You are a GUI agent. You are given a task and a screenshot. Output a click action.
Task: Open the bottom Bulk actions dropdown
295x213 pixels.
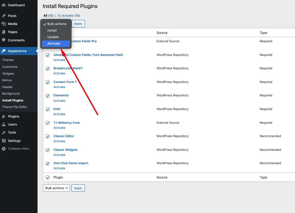[x=56, y=188]
